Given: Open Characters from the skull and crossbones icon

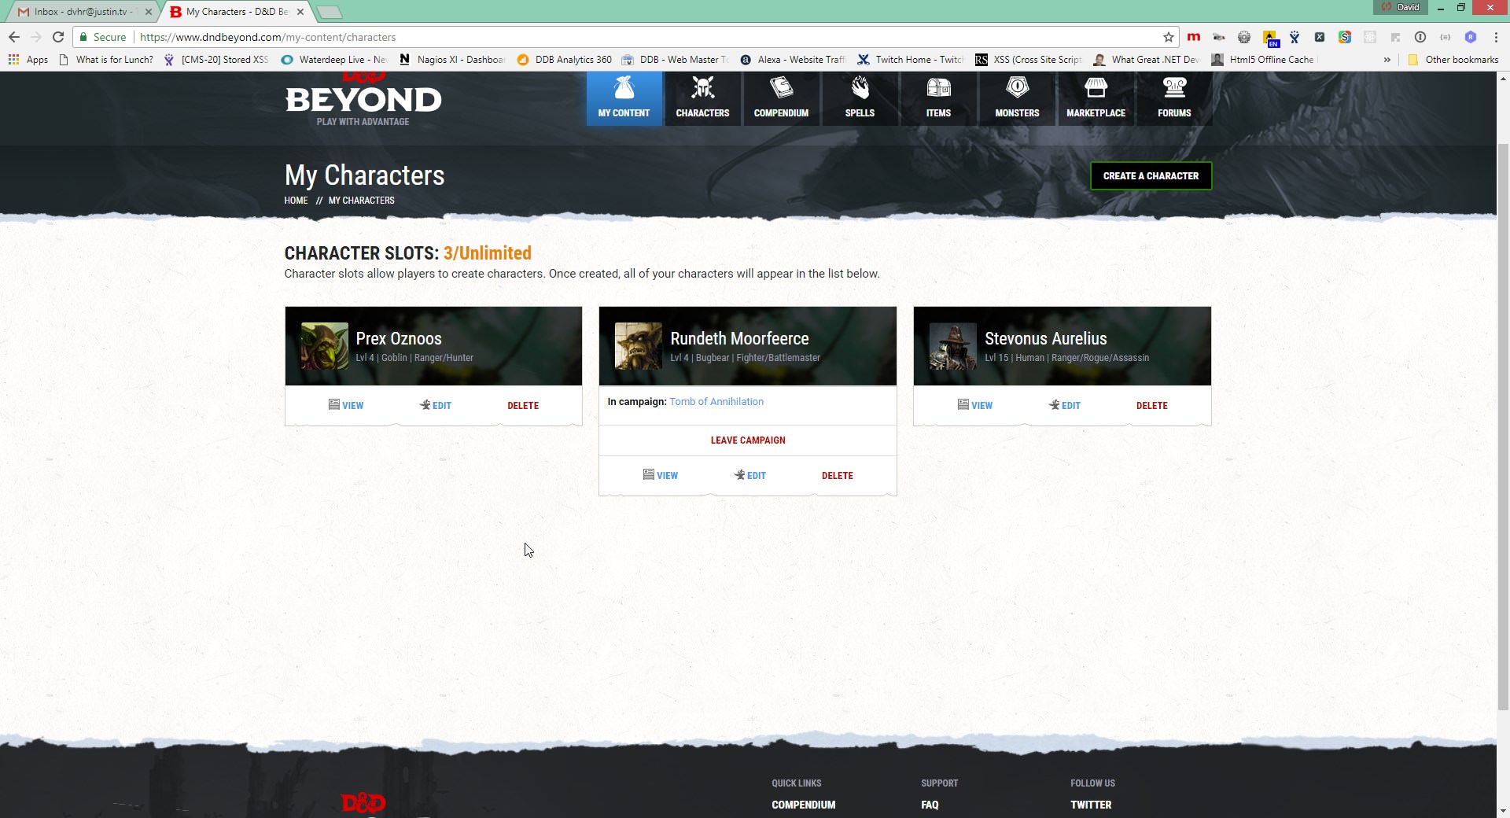Looking at the screenshot, I should point(702,87).
